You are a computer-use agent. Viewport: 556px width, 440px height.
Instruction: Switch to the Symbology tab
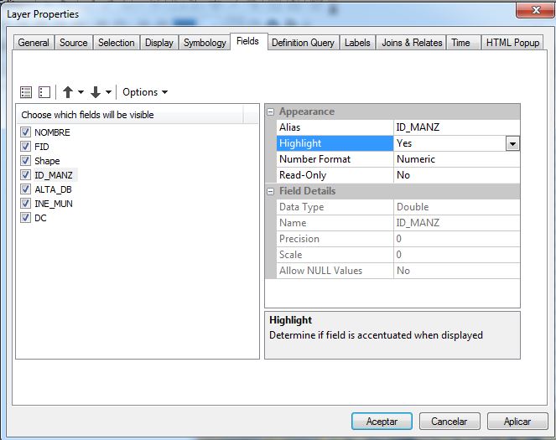pos(205,43)
